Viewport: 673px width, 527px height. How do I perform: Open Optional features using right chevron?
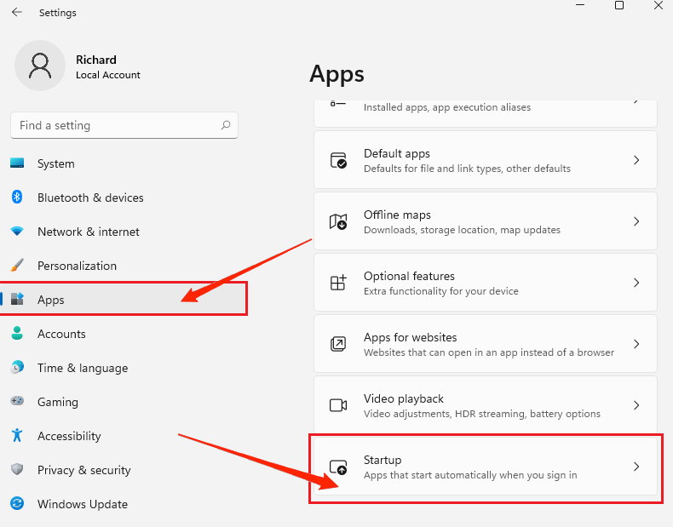pos(636,283)
